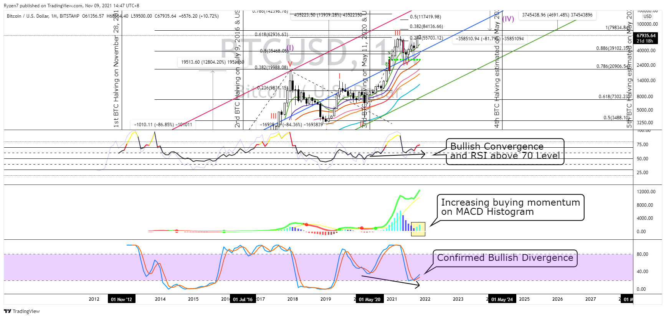The height and width of the screenshot is (318, 666).
Task: Click the 2018 label on time axis
Action: point(293,299)
